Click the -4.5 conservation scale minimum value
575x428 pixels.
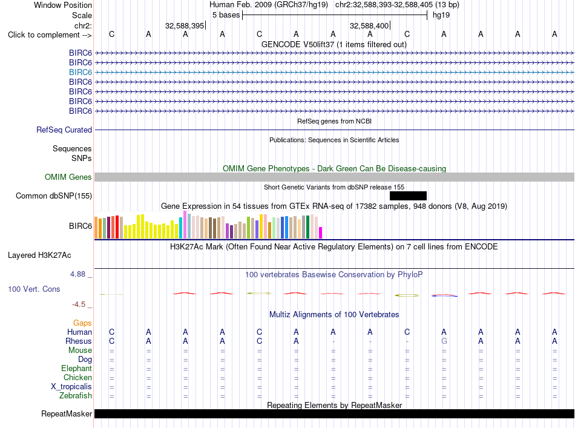click(x=79, y=305)
